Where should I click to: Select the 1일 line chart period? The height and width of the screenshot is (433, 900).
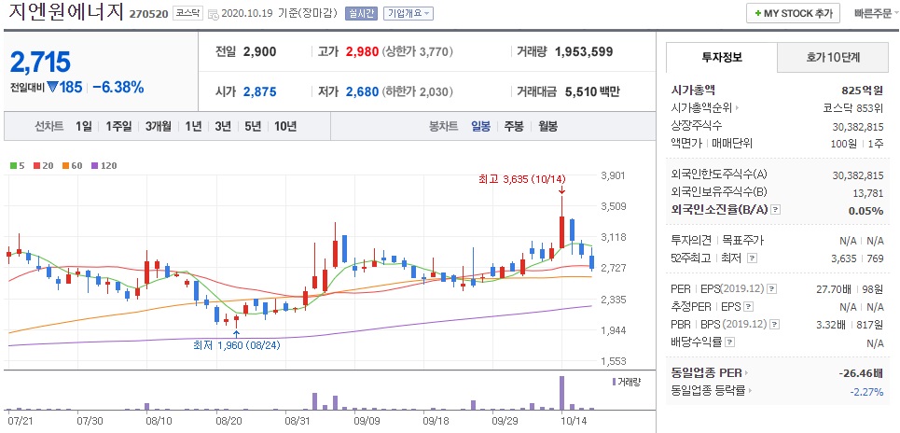(x=83, y=126)
